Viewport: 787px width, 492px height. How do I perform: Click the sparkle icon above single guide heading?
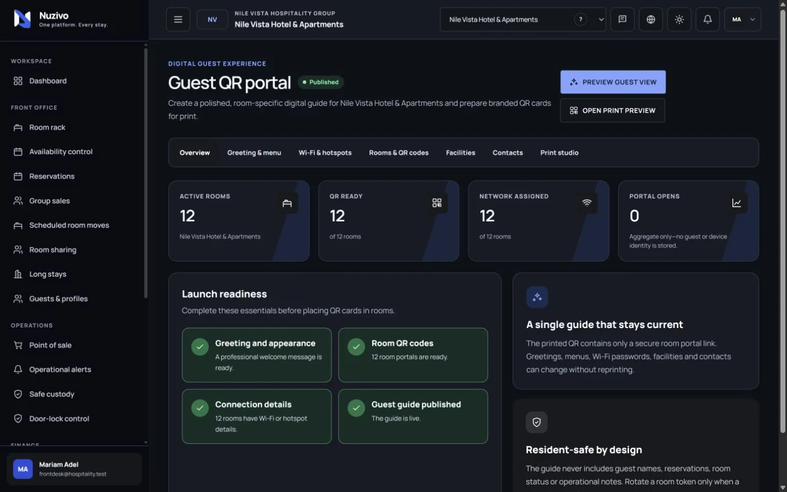click(537, 297)
